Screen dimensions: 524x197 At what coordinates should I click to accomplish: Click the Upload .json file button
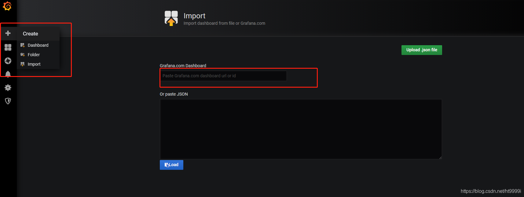[x=422, y=50]
